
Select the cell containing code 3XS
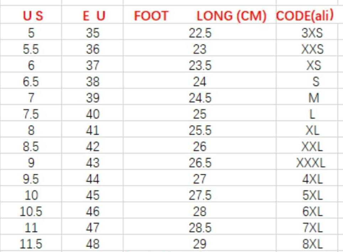pyautogui.click(x=312, y=33)
